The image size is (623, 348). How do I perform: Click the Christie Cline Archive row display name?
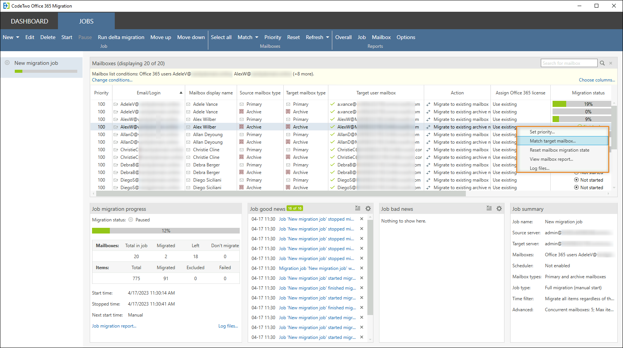click(206, 157)
